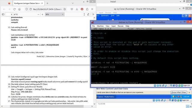Open the tracking protection shield
Viewport: 192px width, 108px height.
[x=27, y=9]
